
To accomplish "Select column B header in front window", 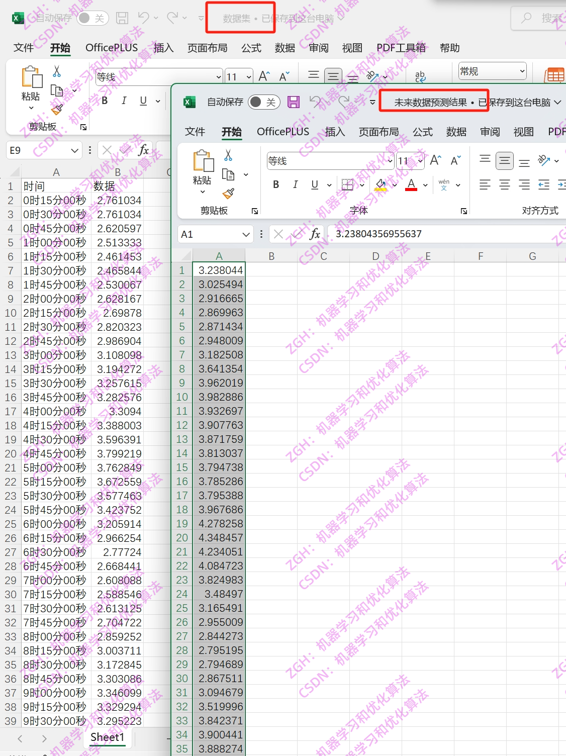I will click(x=271, y=256).
